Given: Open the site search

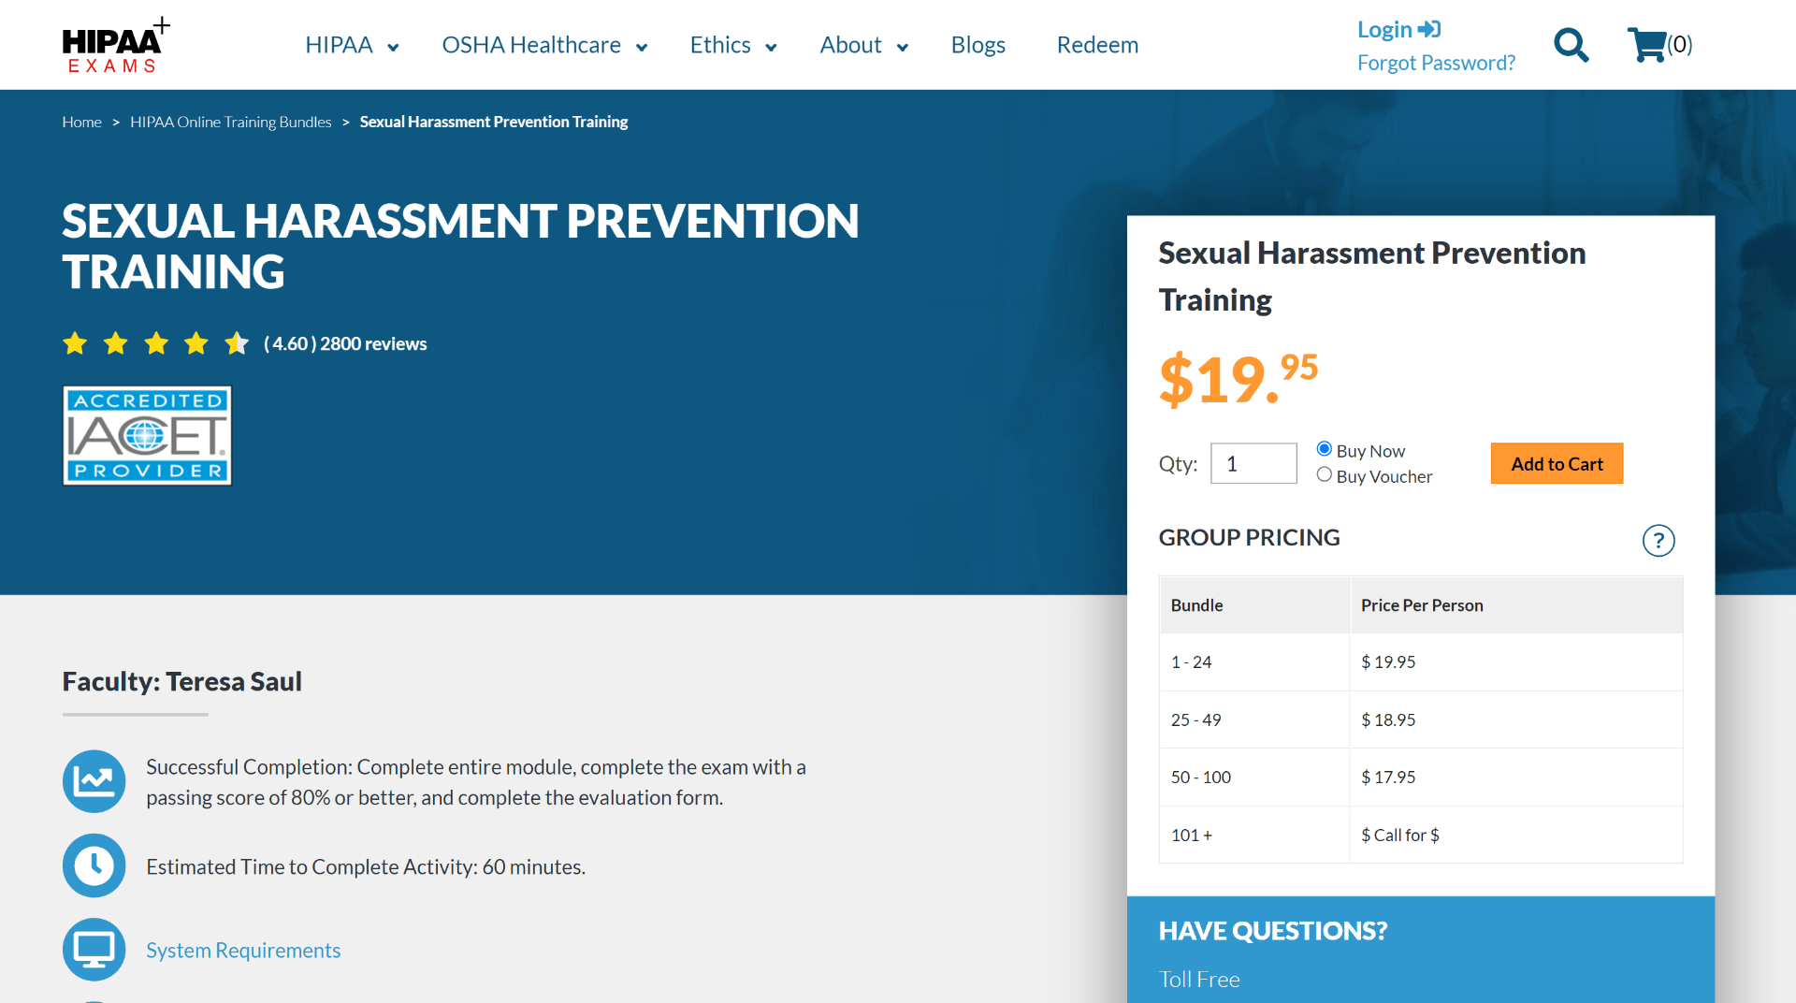Looking at the screenshot, I should click(x=1571, y=44).
